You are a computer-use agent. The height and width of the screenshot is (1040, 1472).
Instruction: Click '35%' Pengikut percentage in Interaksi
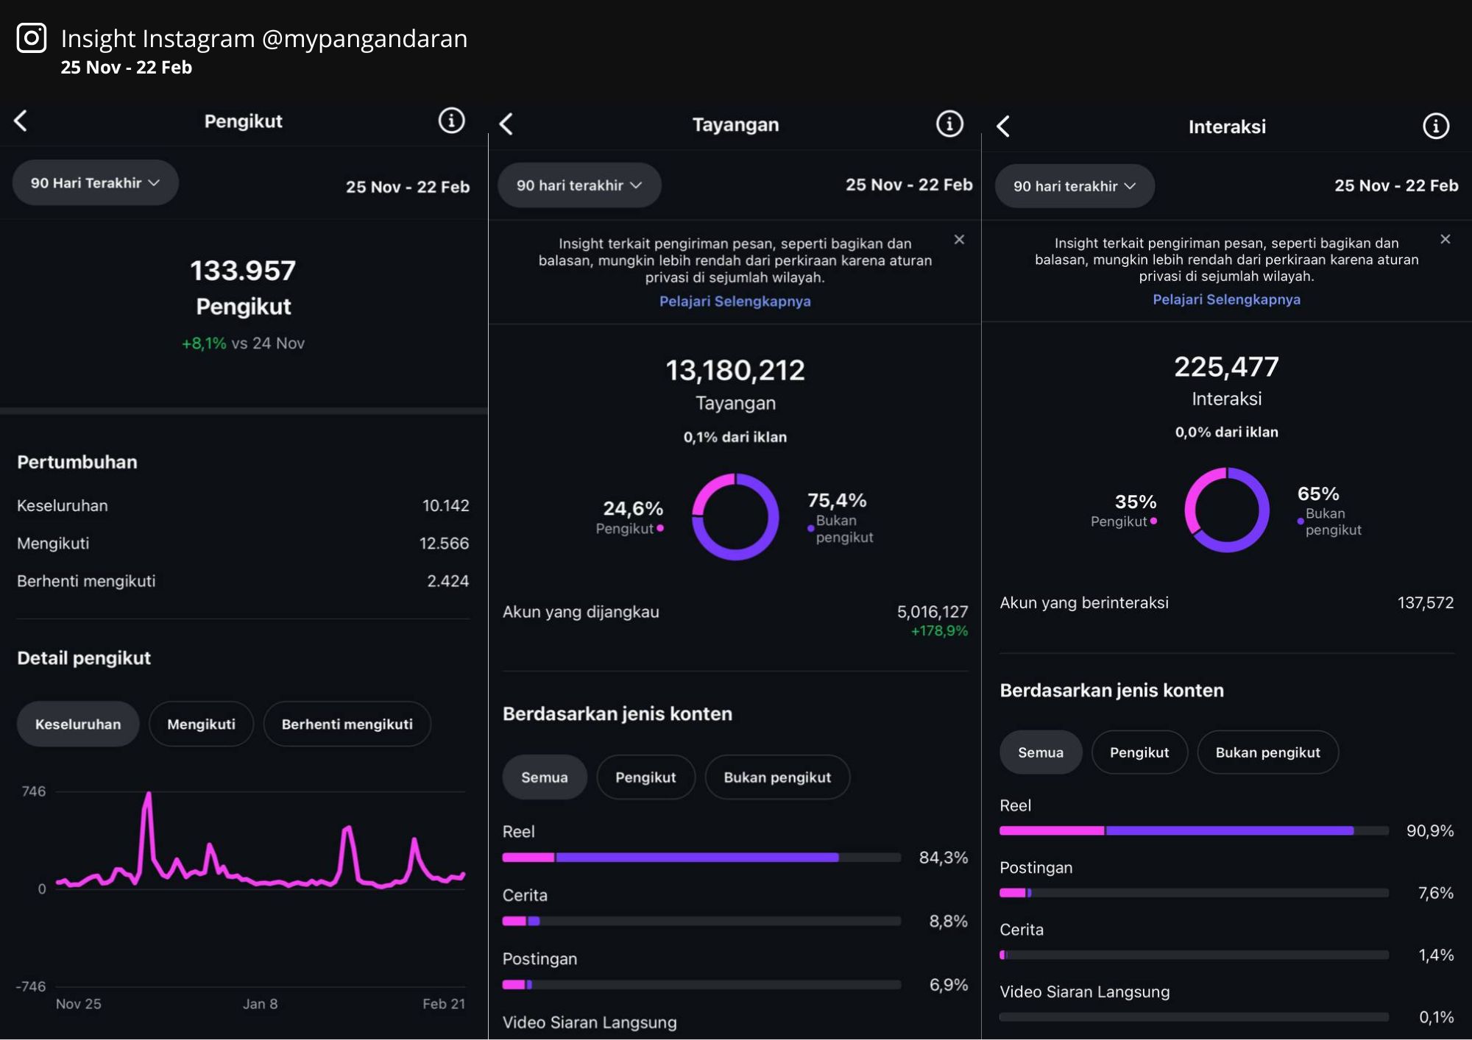[x=1136, y=502]
